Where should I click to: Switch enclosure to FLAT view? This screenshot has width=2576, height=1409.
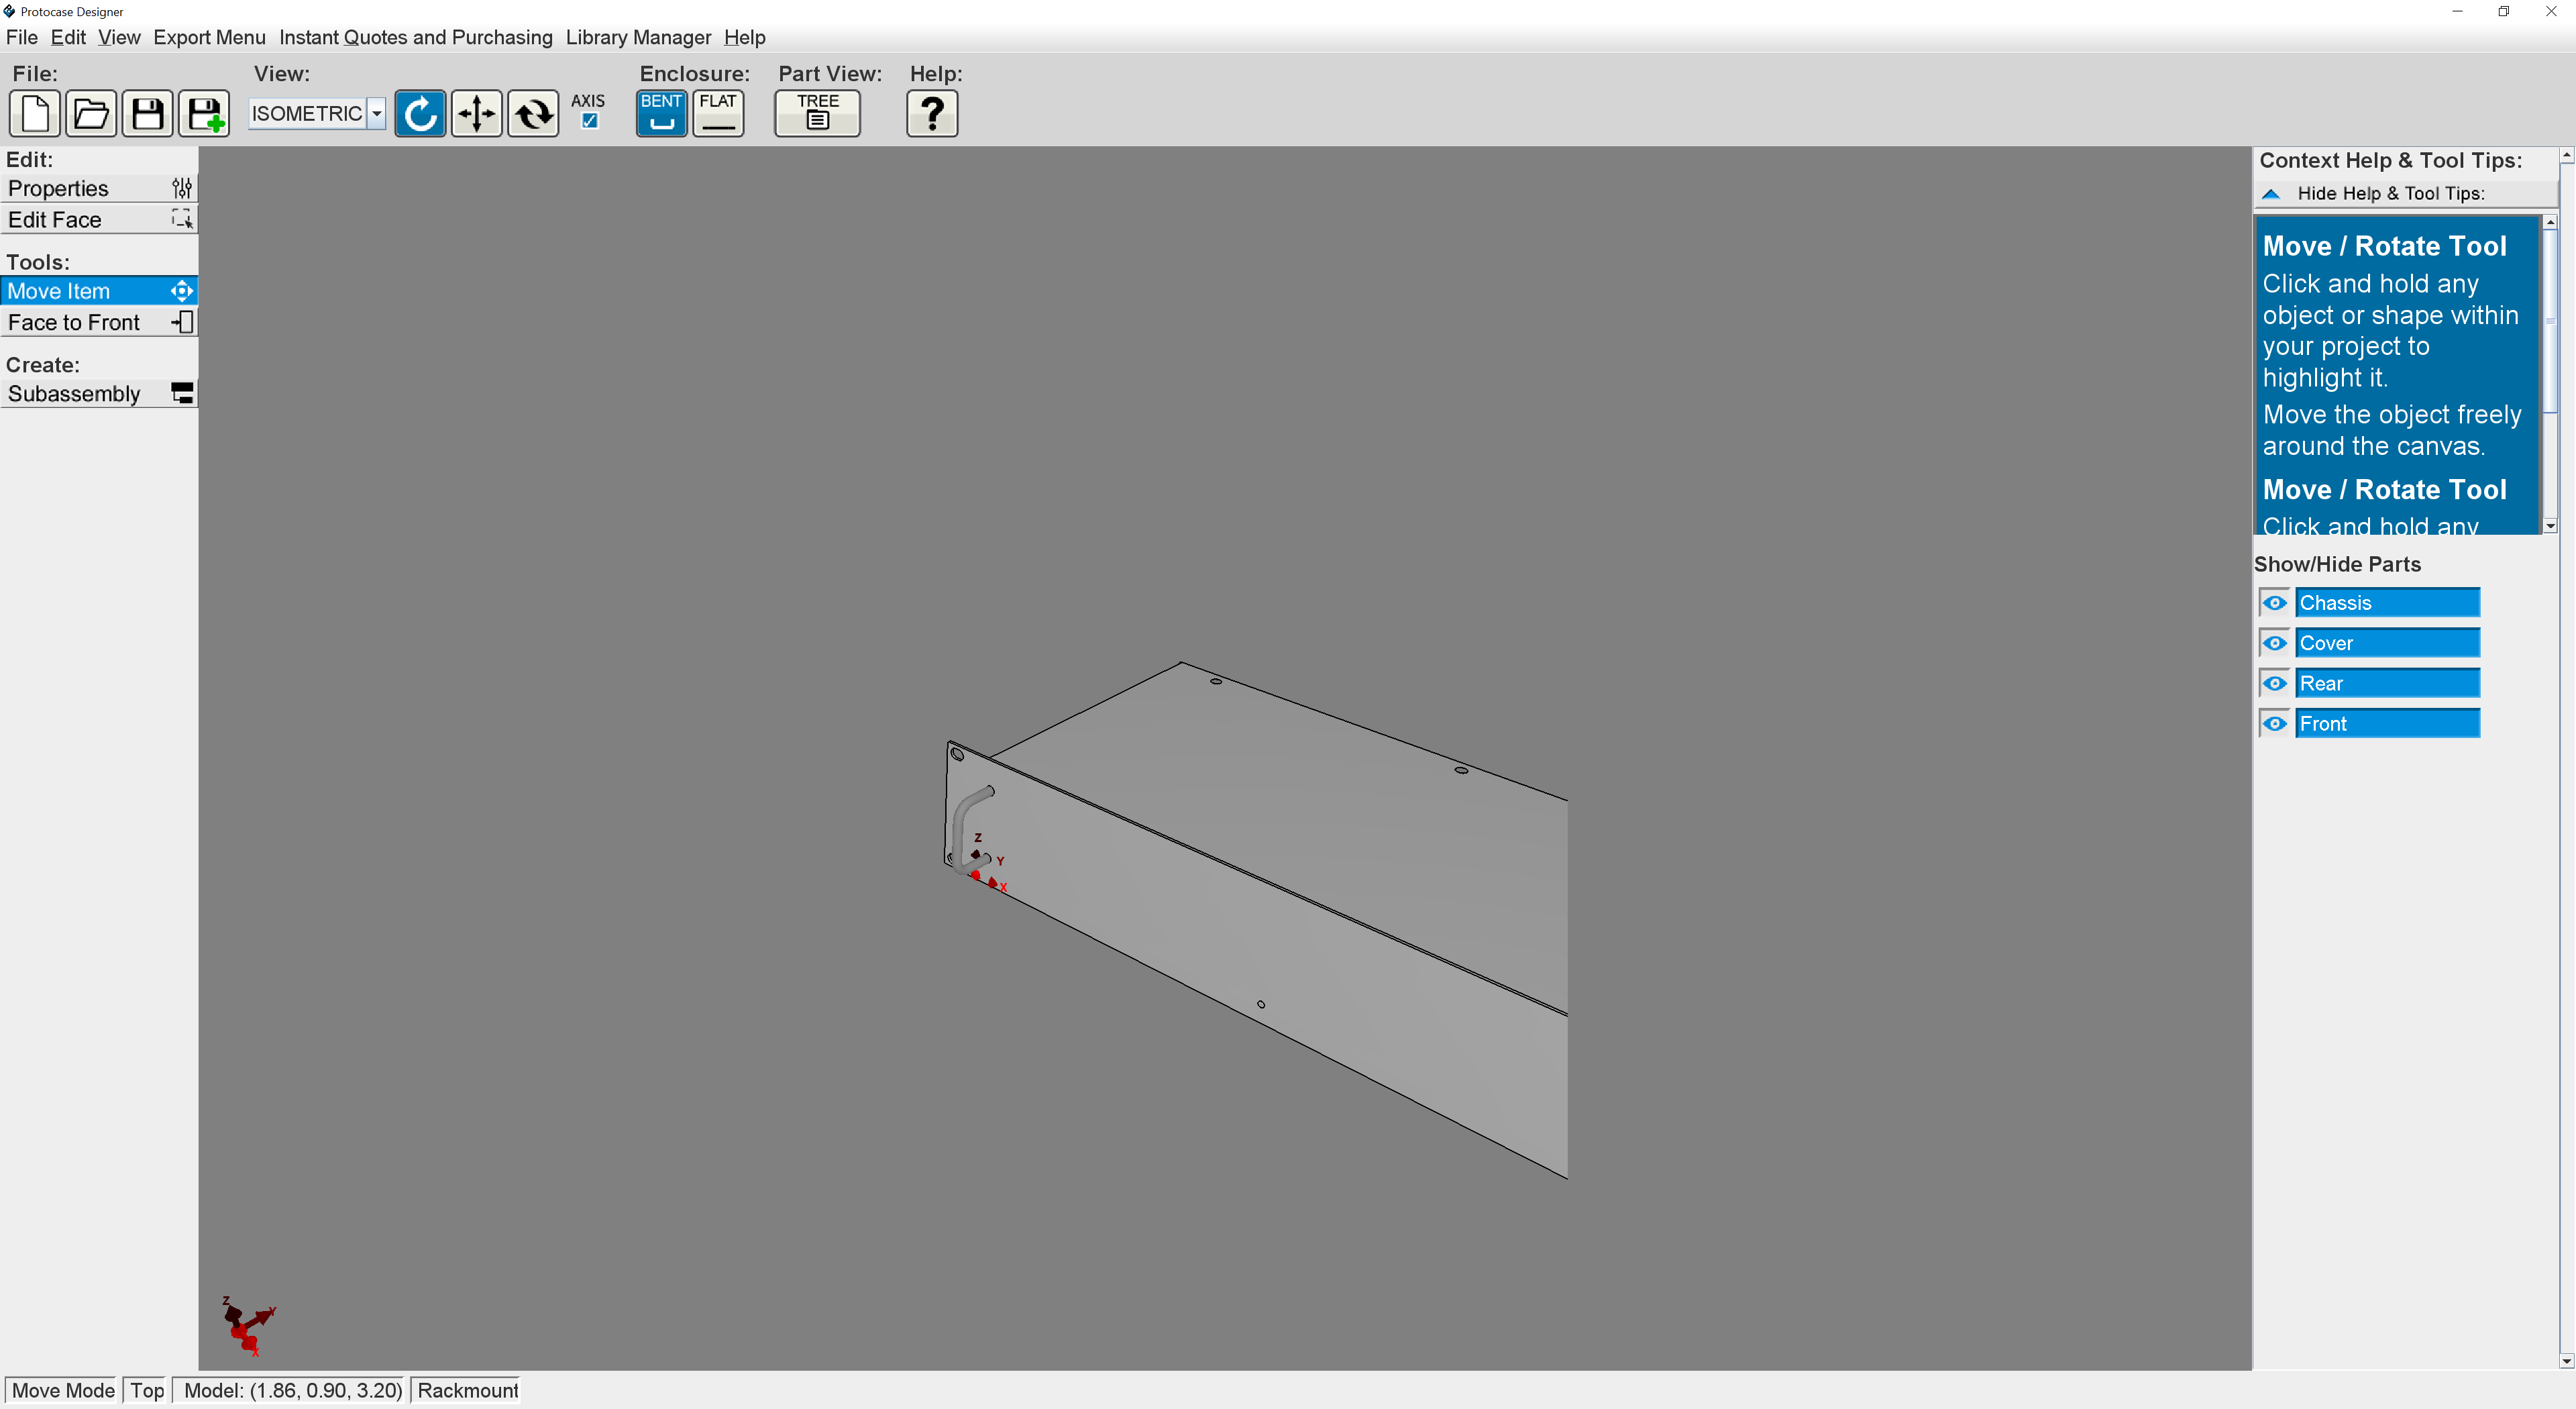(x=718, y=113)
